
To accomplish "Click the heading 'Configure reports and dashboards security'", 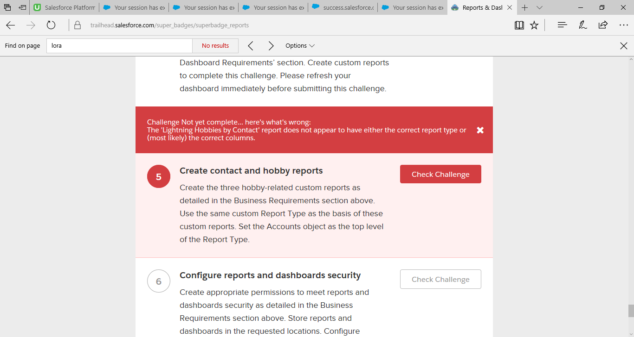I will tap(270, 275).
